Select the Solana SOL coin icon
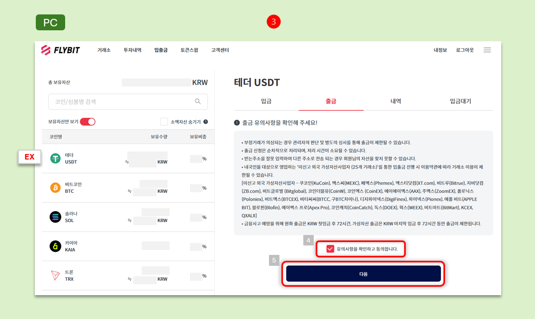Viewport: 535px width, 319px height. pyautogui.click(x=55, y=217)
